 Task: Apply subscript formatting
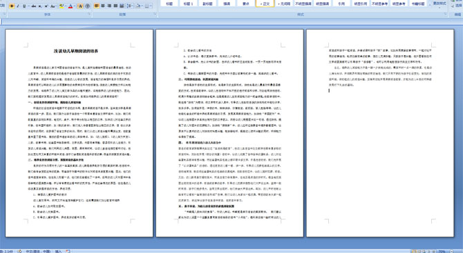[x=40, y=6]
